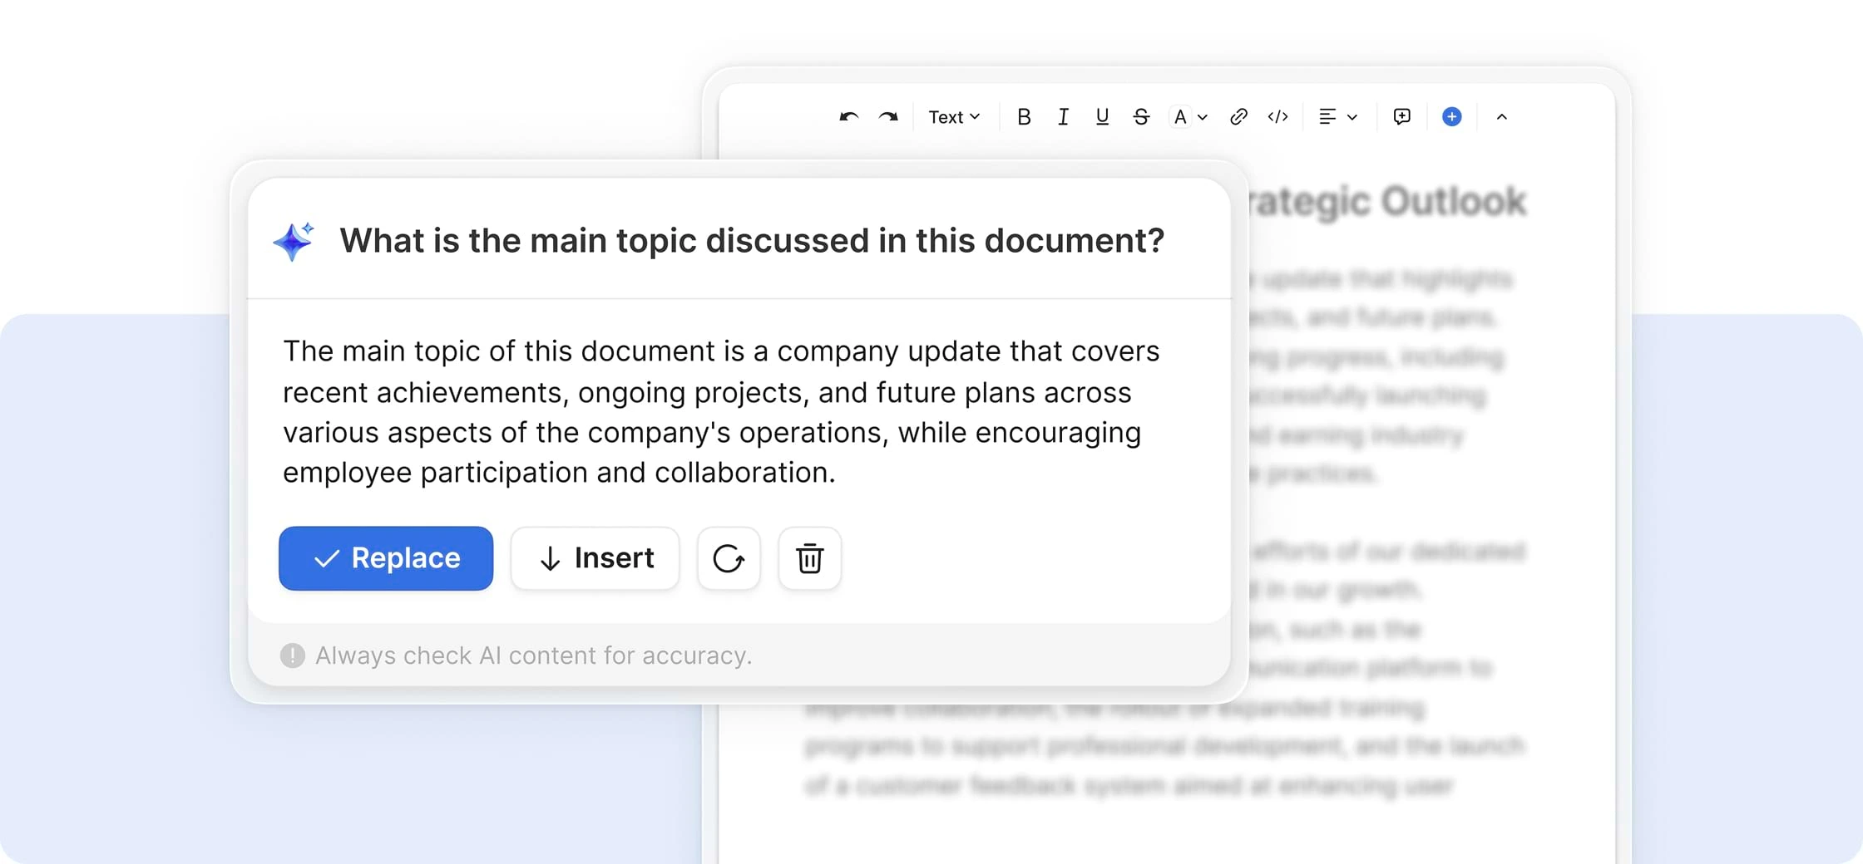Viewport: 1863px width, 864px height.
Task: Open the Text style dropdown
Action: [954, 117]
